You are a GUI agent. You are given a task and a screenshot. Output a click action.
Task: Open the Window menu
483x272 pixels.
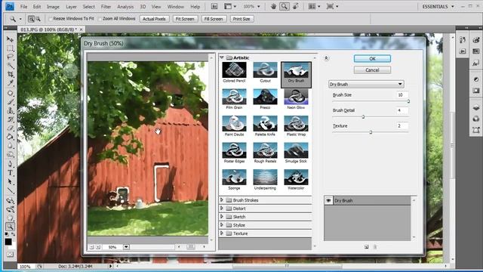176,7
